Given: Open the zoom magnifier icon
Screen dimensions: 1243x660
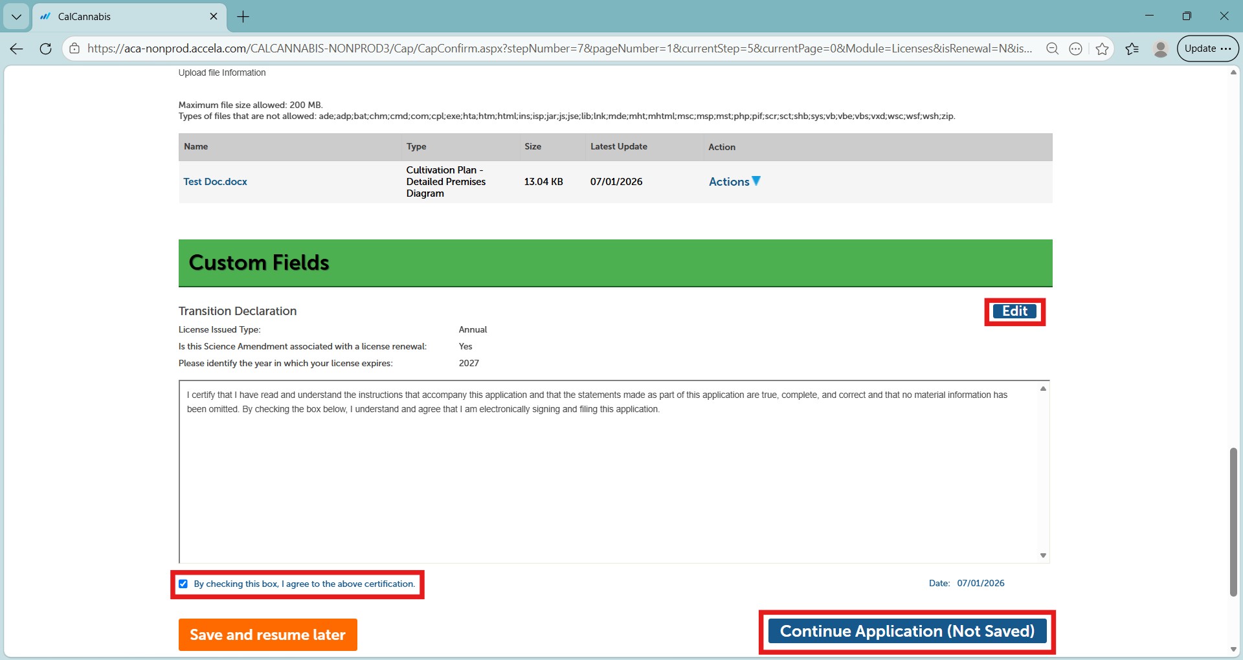Looking at the screenshot, I should 1053,49.
